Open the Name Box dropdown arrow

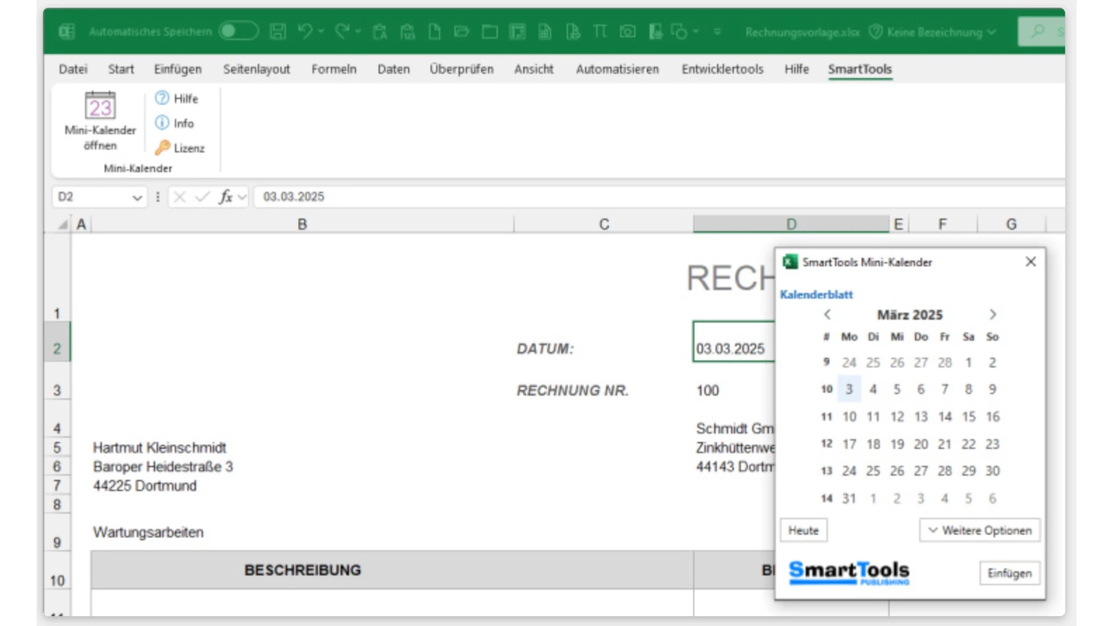coord(137,198)
